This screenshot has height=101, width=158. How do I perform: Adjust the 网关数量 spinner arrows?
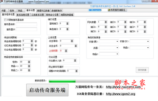(106, 22)
